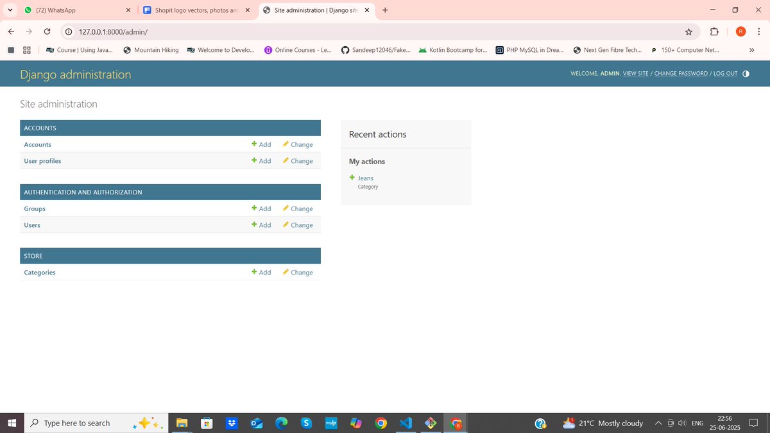Switch to the WhatsApp browser tab
770x433 pixels.
(76, 10)
